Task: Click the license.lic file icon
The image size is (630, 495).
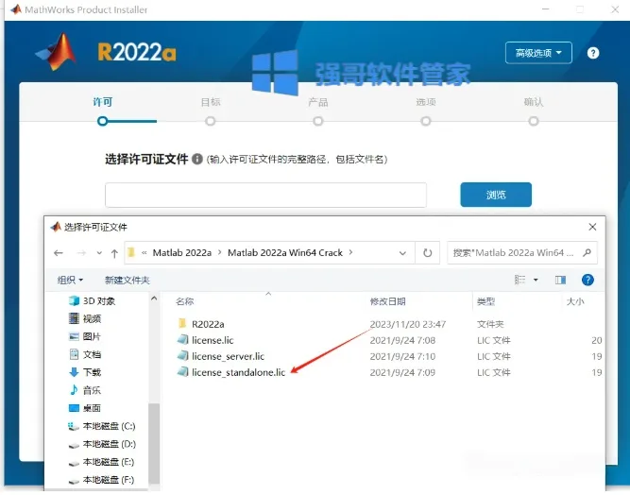Action: pyautogui.click(x=182, y=340)
